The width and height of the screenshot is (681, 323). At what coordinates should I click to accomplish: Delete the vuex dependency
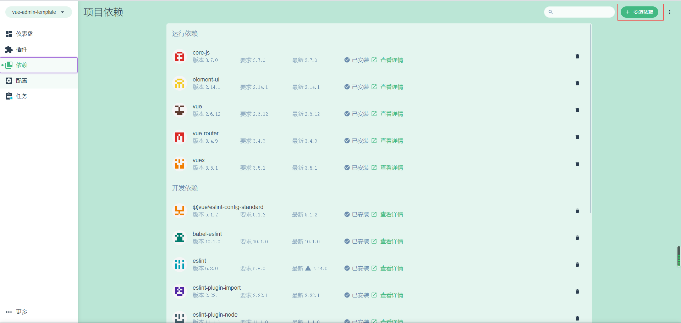click(577, 164)
